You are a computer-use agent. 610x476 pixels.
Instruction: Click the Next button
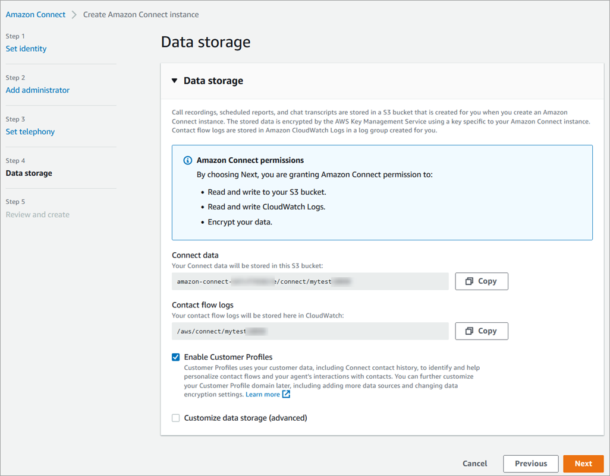[x=583, y=464]
